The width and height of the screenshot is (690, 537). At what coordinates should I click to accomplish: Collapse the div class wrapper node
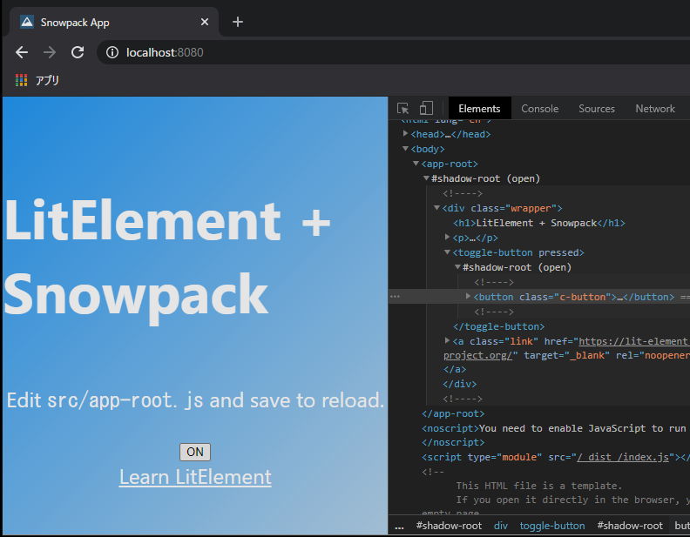point(437,207)
